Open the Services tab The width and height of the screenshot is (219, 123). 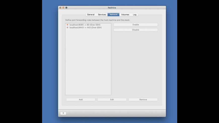[102, 15]
